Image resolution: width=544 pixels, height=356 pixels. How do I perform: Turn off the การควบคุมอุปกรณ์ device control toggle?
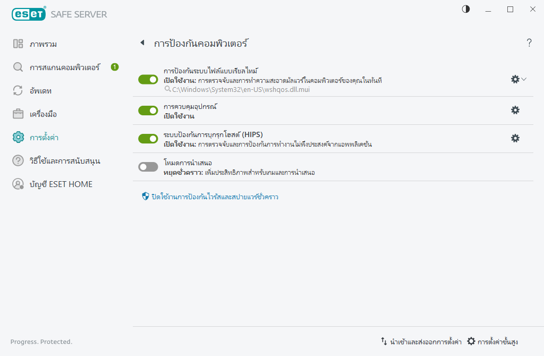tap(148, 110)
